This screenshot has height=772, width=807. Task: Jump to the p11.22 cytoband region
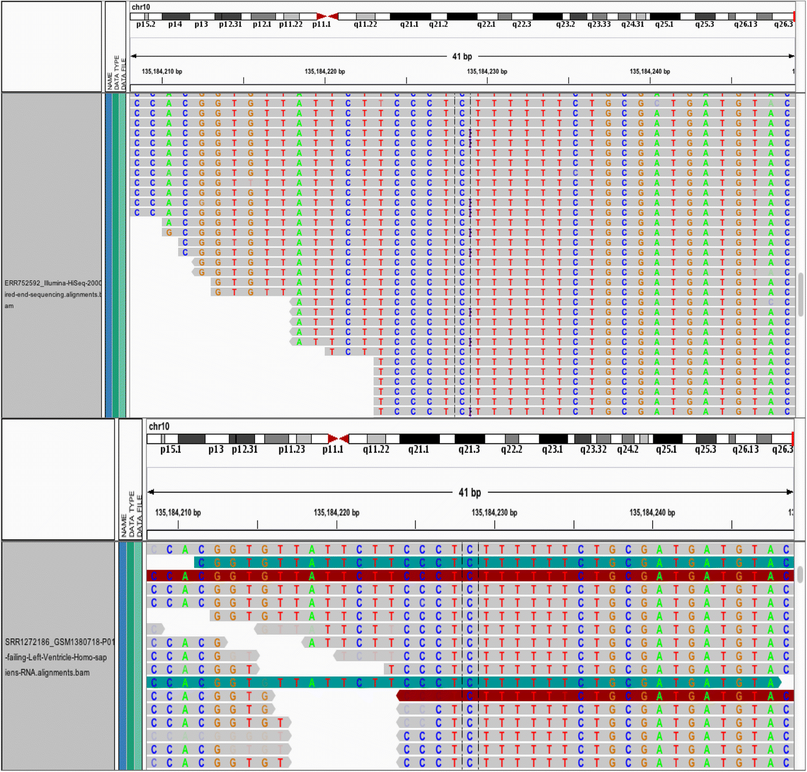pyautogui.click(x=291, y=24)
